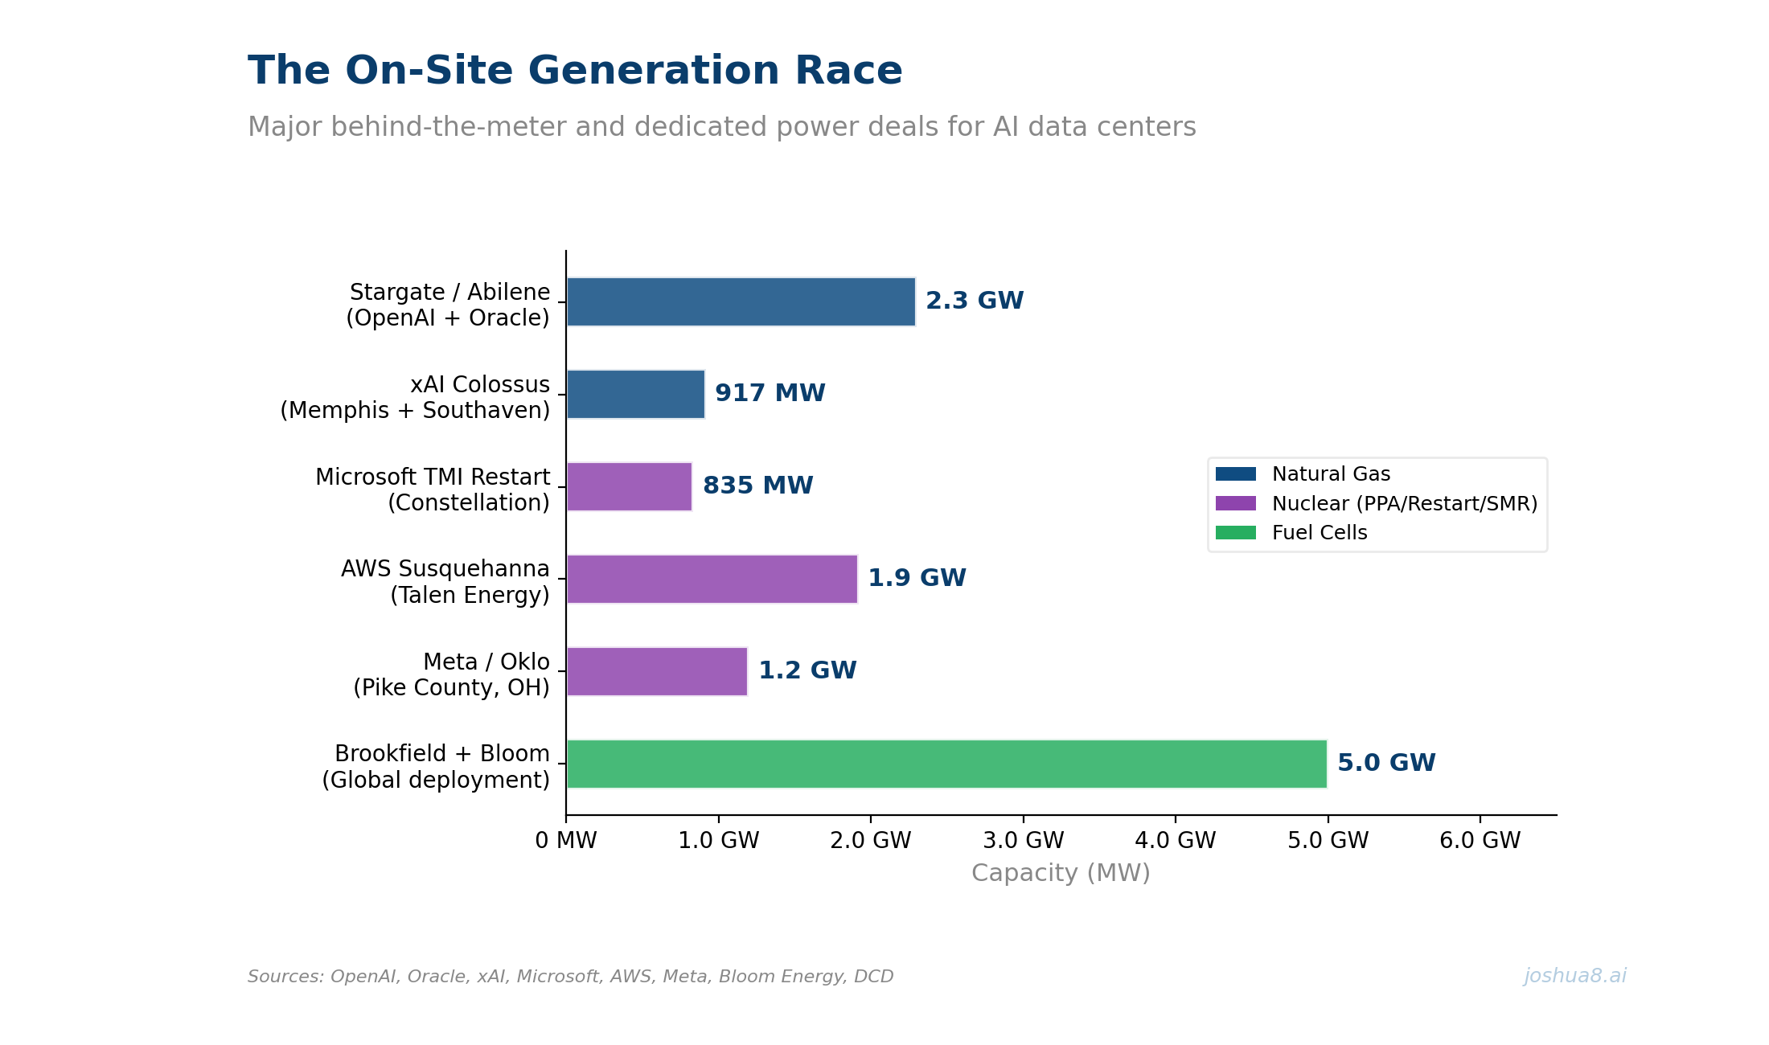Click the 'Capacity (MW)' axis title
This screenshot has height=1045, width=1769.
1061,873
